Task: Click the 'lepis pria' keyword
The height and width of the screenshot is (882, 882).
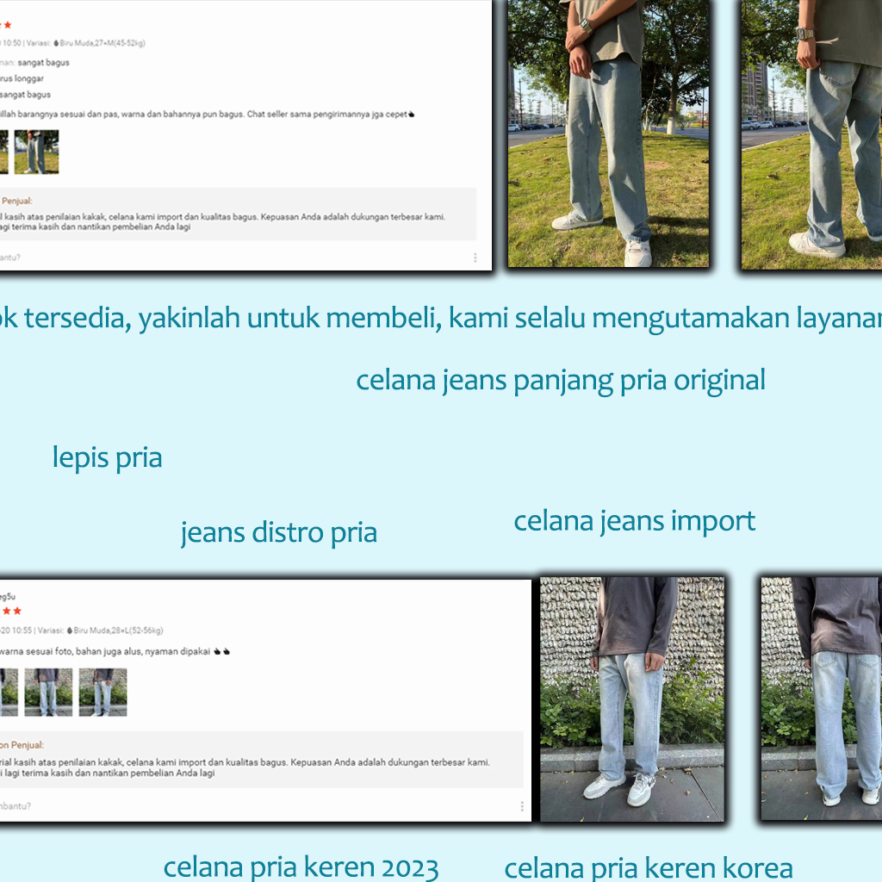Action: click(x=107, y=457)
